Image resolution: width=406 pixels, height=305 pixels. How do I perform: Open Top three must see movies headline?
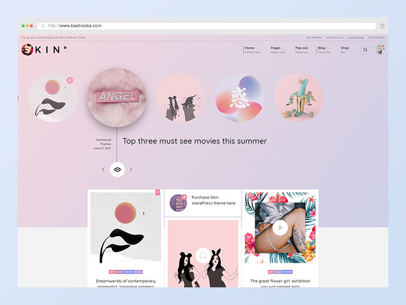pyautogui.click(x=194, y=141)
